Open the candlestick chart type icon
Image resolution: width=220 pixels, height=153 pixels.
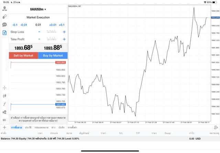4,96
